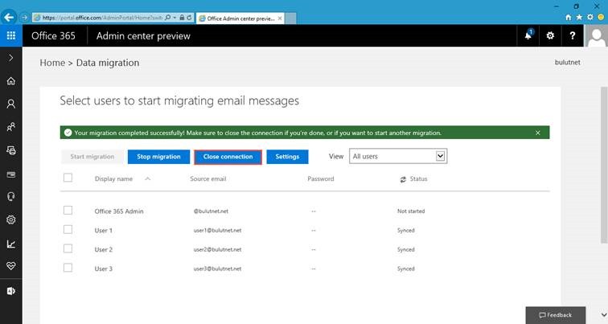Screen dimensions: 608x324
Task: Click Not started status text
Action: coord(411,211)
